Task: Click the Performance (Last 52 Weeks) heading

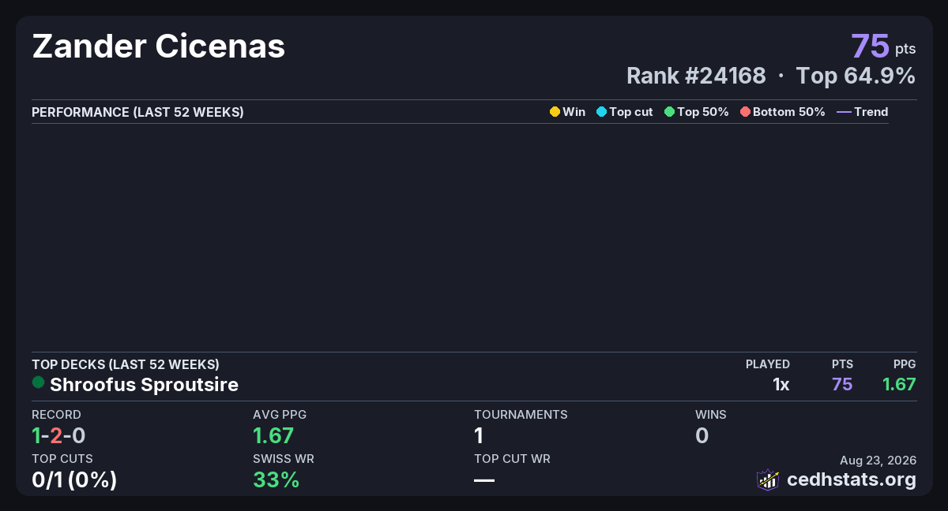Action: coord(137,112)
